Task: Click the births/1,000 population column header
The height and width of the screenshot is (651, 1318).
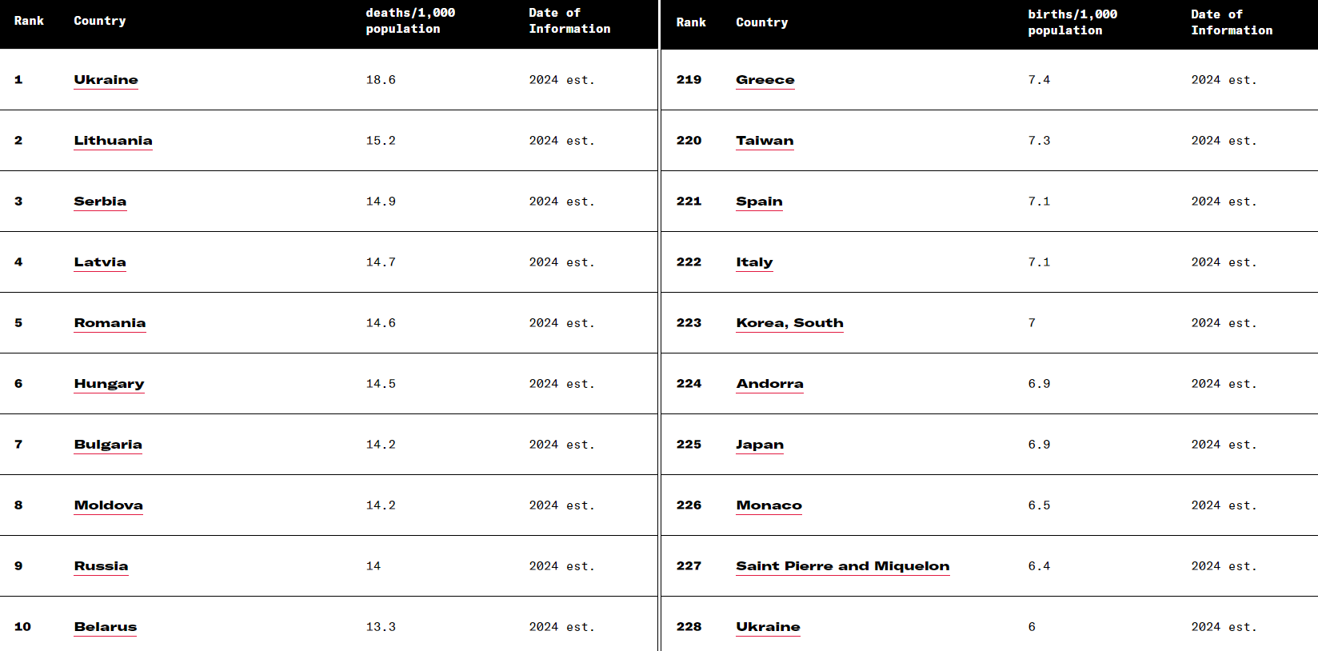Action: point(1072,22)
